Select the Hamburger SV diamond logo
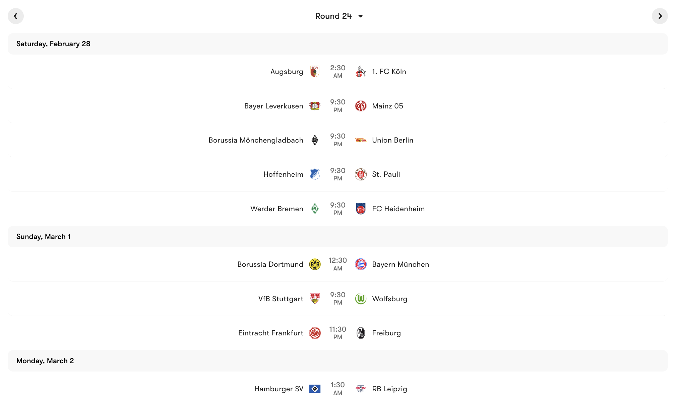Image resolution: width=677 pixels, height=403 pixels. tap(315, 389)
